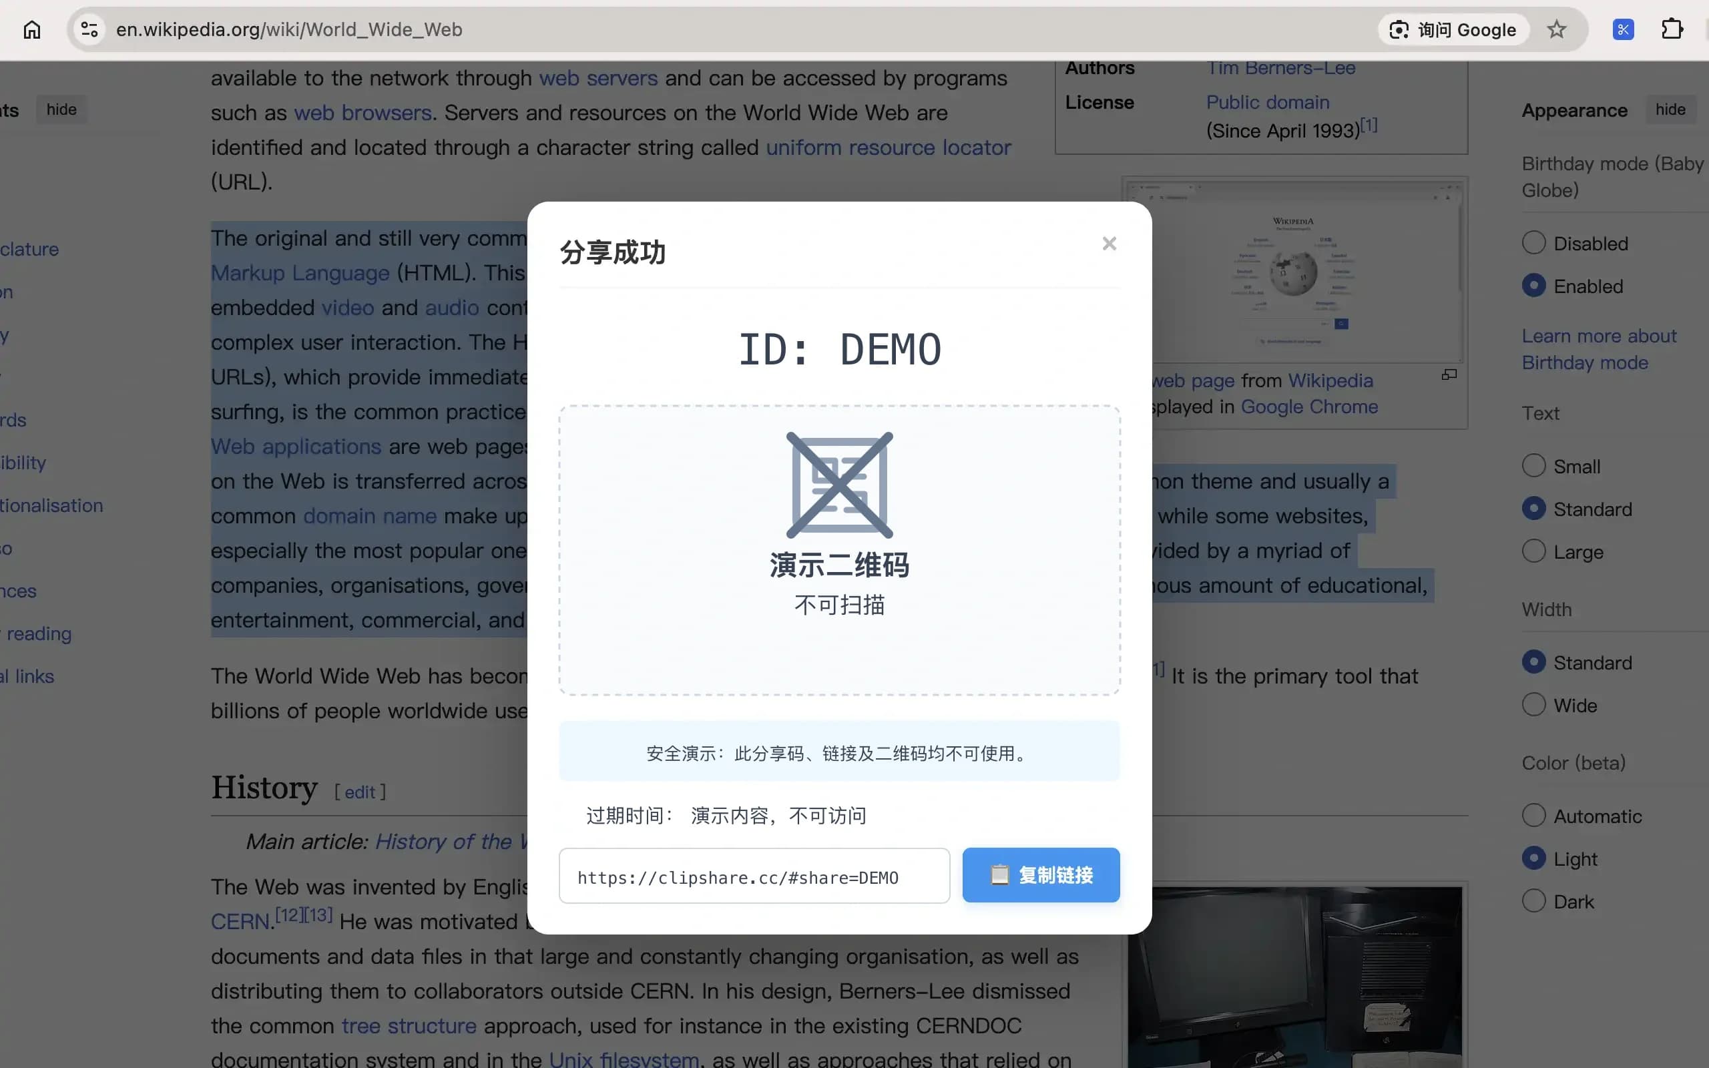
Task: Close the 分享成功 dialog
Action: [x=1109, y=244]
